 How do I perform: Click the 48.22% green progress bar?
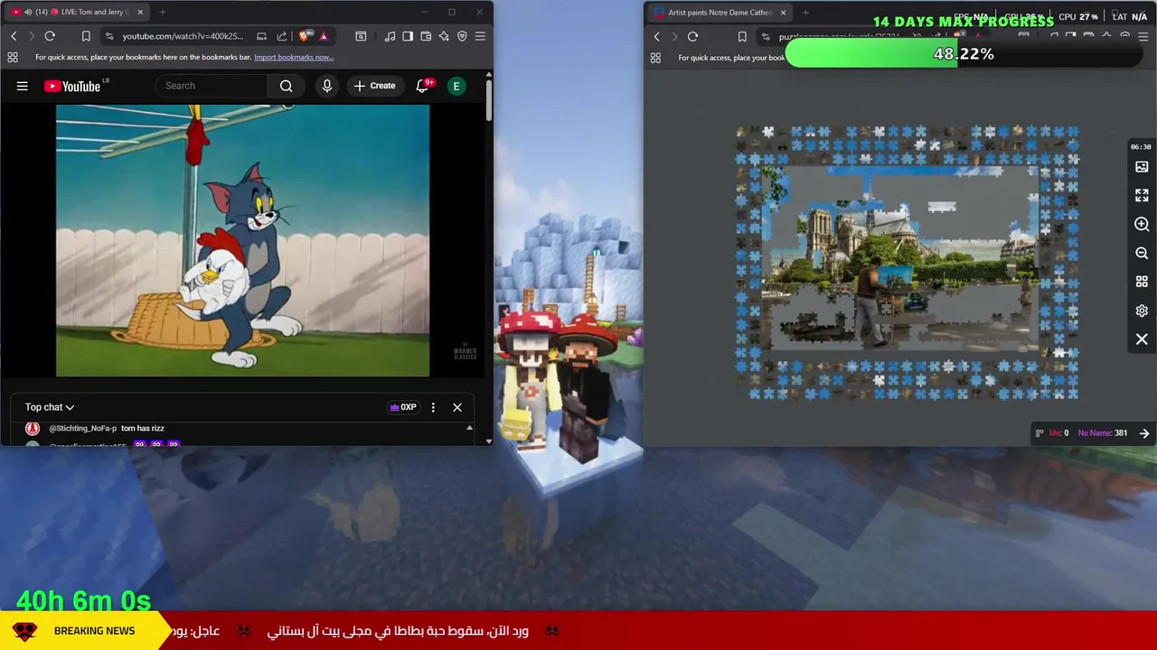pos(964,54)
